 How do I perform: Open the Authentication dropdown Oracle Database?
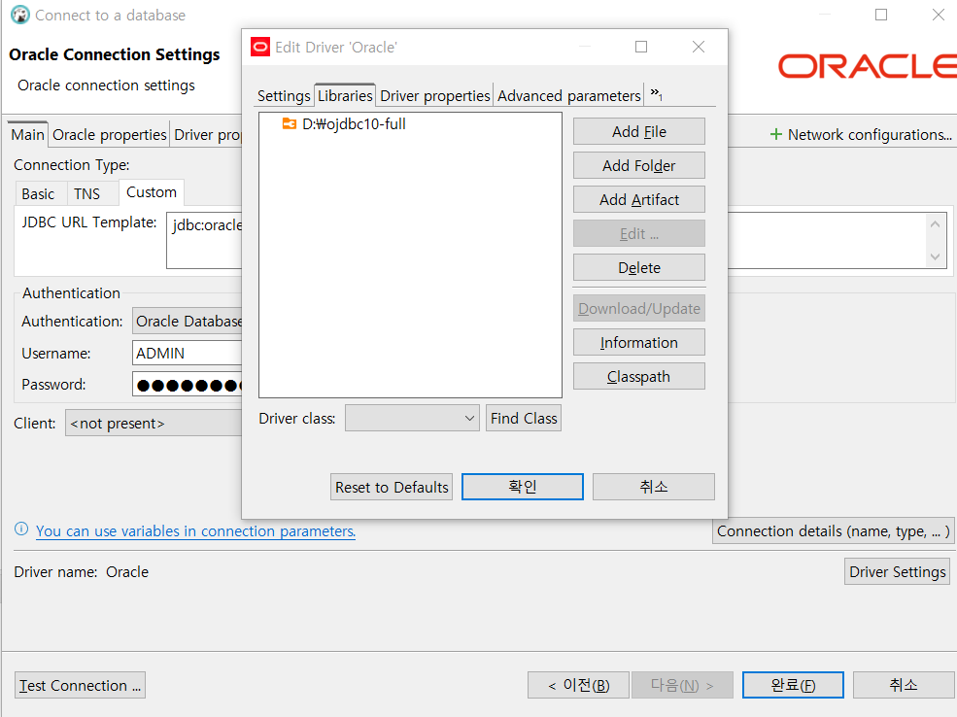[188, 321]
